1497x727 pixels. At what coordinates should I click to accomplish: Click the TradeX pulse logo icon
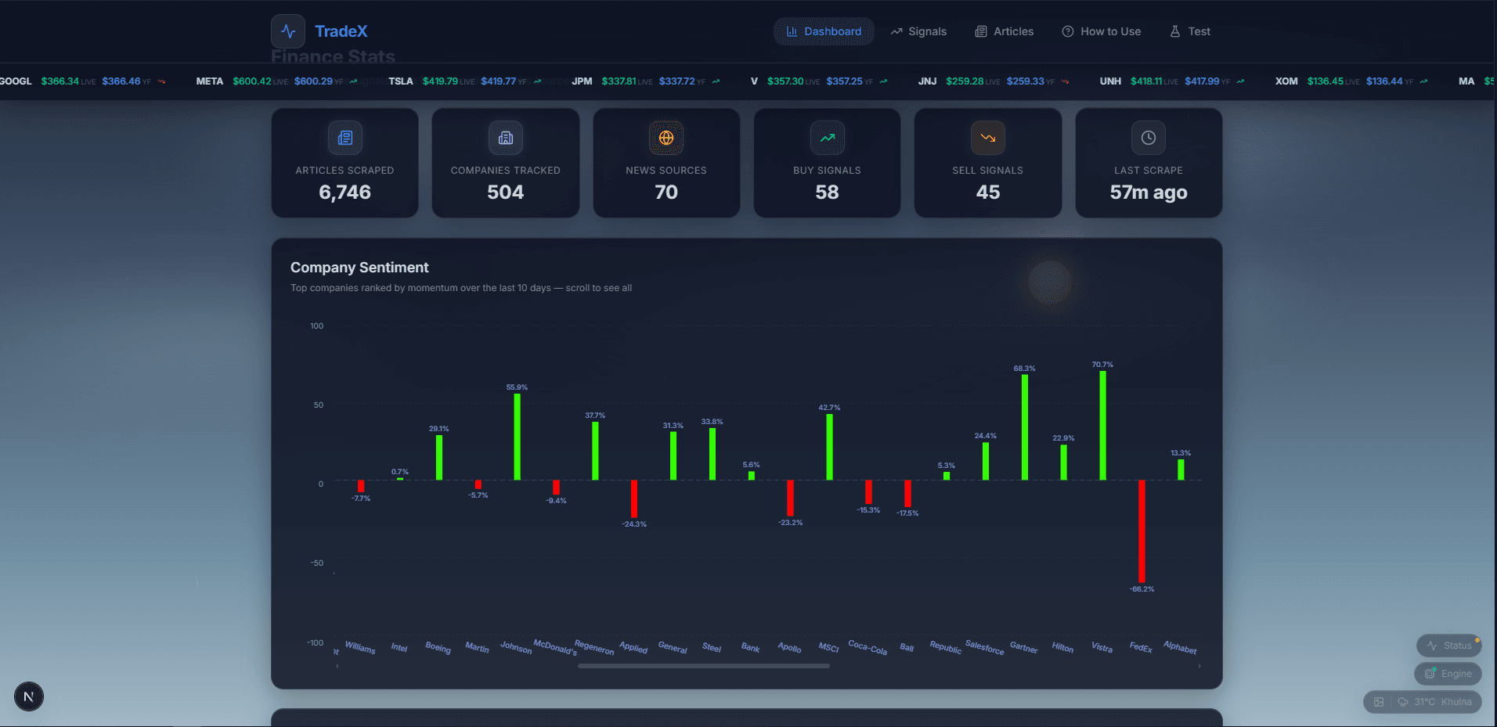(x=288, y=31)
